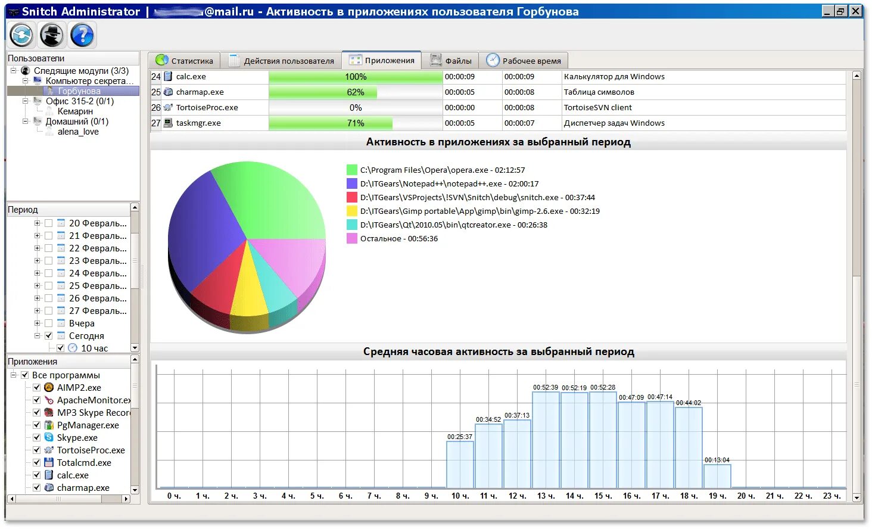Viewport: 872px width, 529px height.
Task: Select TortoiseProc.exe in the applications list
Action: pyautogui.click(x=91, y=450)
